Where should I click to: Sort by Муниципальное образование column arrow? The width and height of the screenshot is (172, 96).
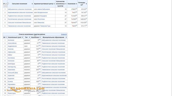(66, 37)
